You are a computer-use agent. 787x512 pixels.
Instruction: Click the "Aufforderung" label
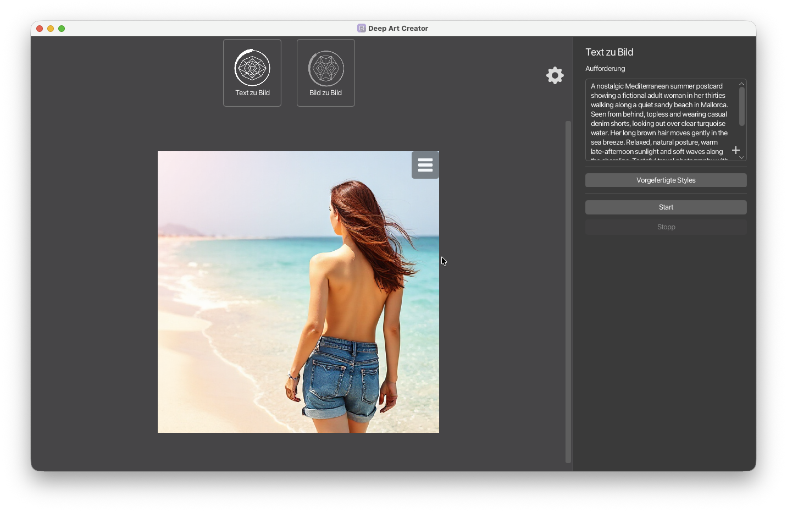(605, 69)
